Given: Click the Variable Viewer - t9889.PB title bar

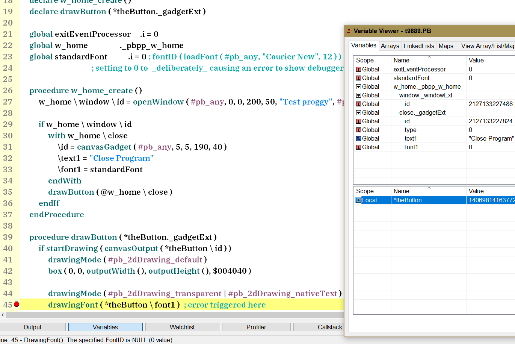Looking at the screenshot, I should (x=430, y=31).
